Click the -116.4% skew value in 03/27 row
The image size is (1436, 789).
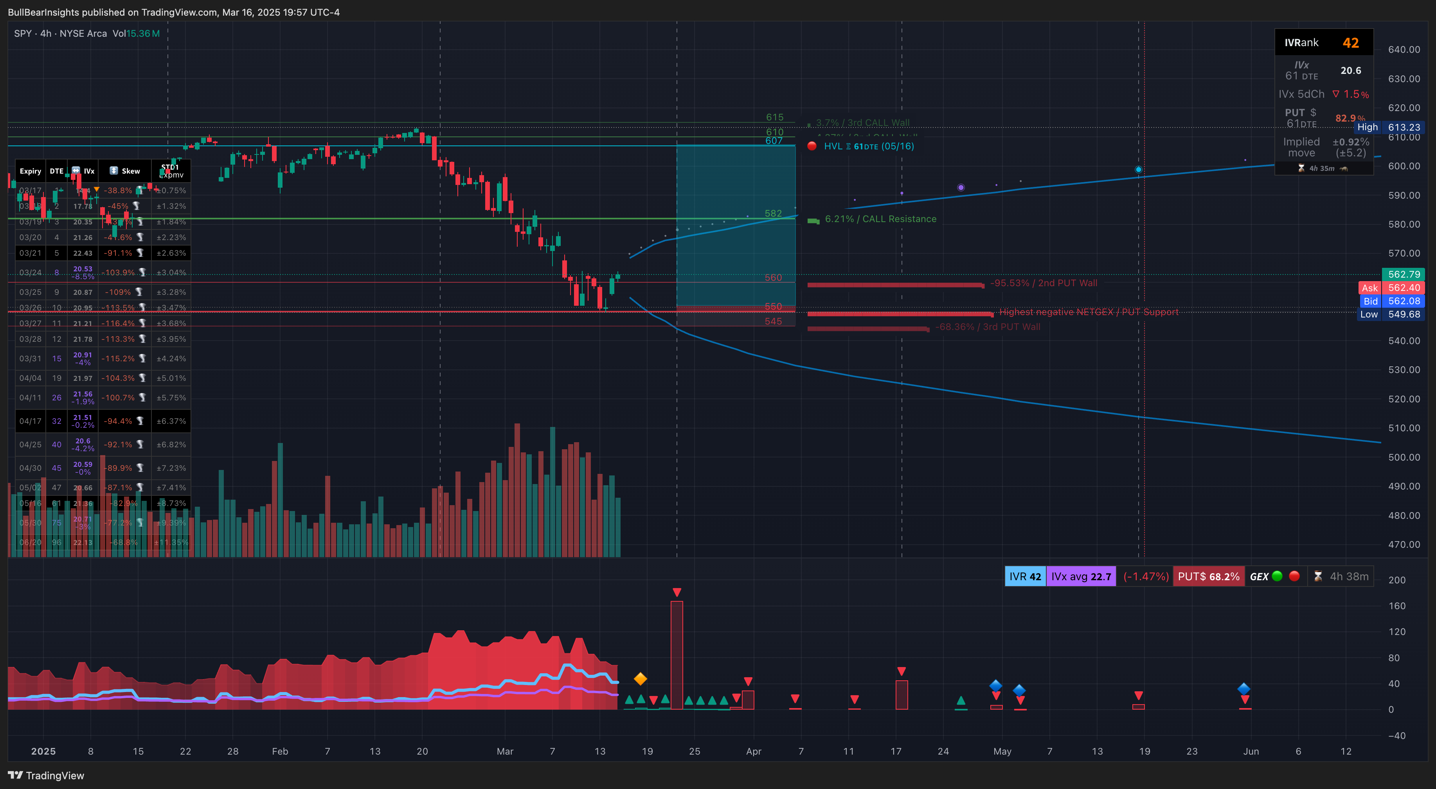click(x=118, y=323)
